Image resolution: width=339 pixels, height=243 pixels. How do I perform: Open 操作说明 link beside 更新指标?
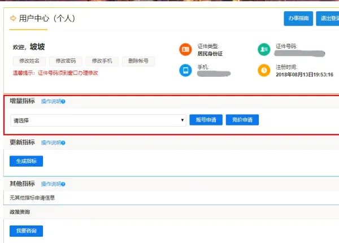(x=51, y=142)
